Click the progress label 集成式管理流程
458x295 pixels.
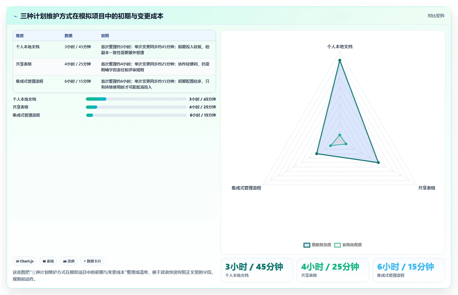26,115
